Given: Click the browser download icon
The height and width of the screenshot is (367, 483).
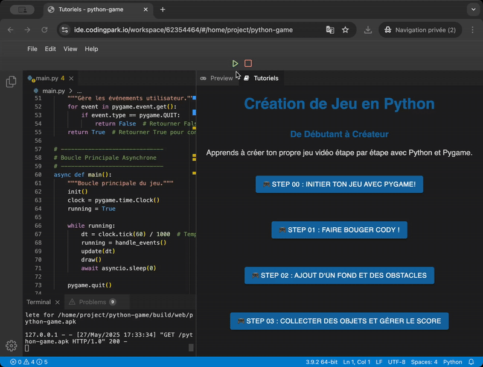Looking at the screenshot, I should coord(368,30).
